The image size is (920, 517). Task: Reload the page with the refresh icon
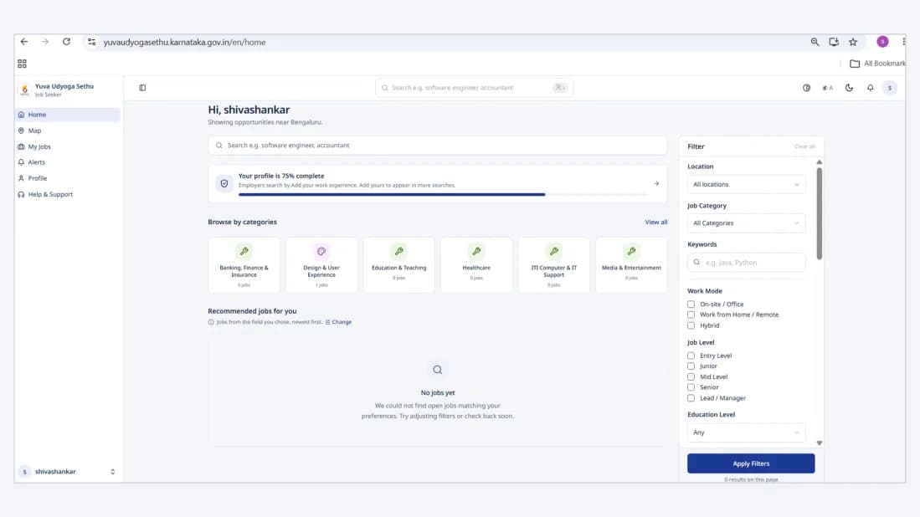point(66,42)
